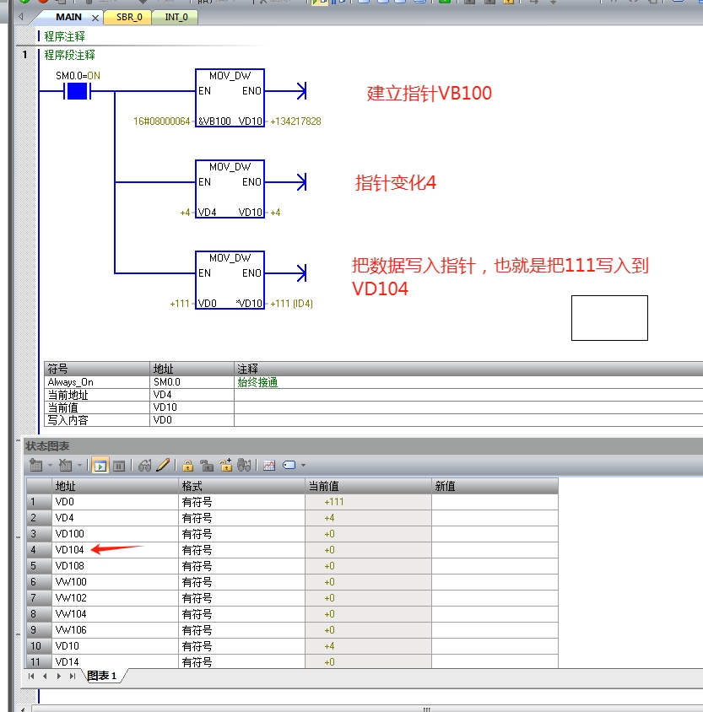Image resolution: width=703 pixels, height=712 pixels.
Task: Click the new value cell for VD104
Action: (494, 550)
